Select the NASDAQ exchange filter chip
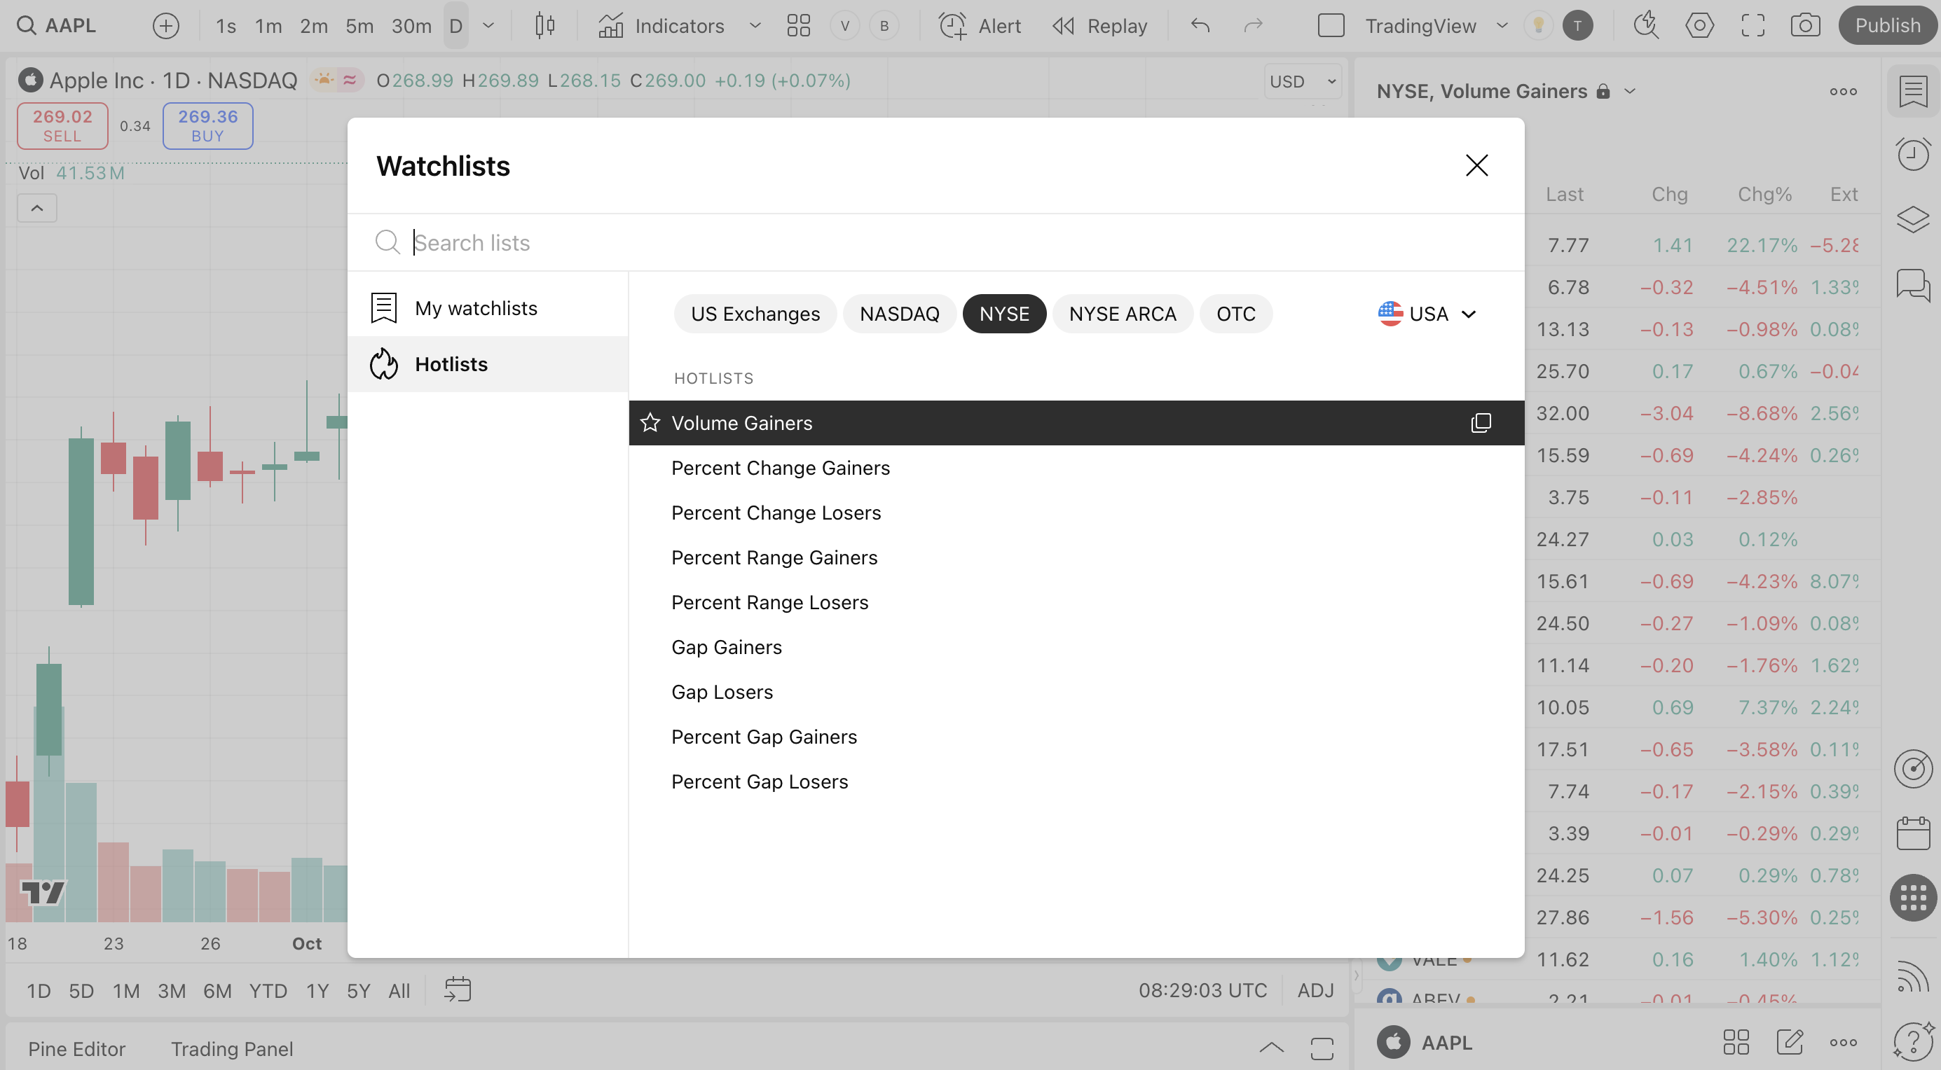1941x1070 pixels. (899, 313)
